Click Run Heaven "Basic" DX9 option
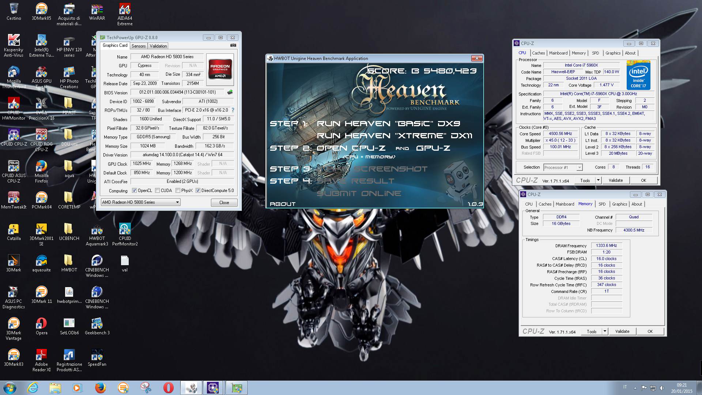Viewport: 702px width, 395px height. coord(388,124)
